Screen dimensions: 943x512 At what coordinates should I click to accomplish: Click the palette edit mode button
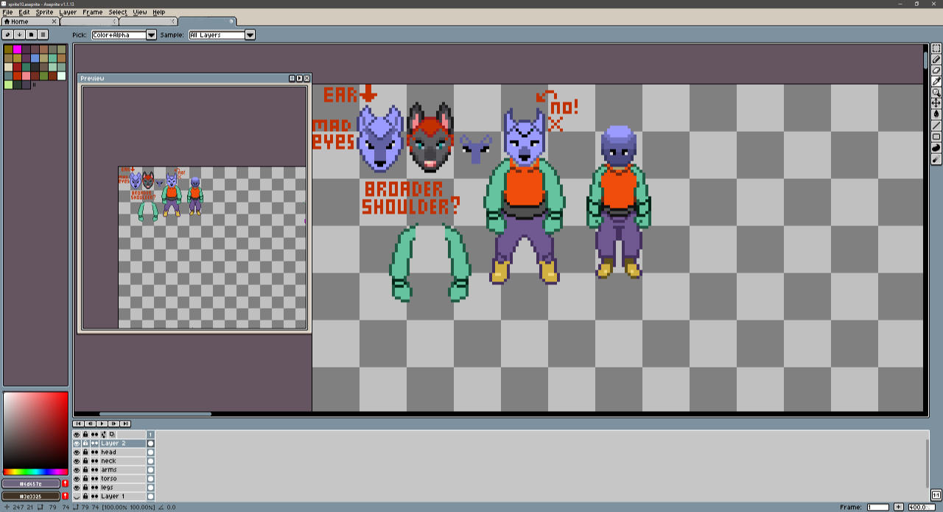[x=8, y=35]
